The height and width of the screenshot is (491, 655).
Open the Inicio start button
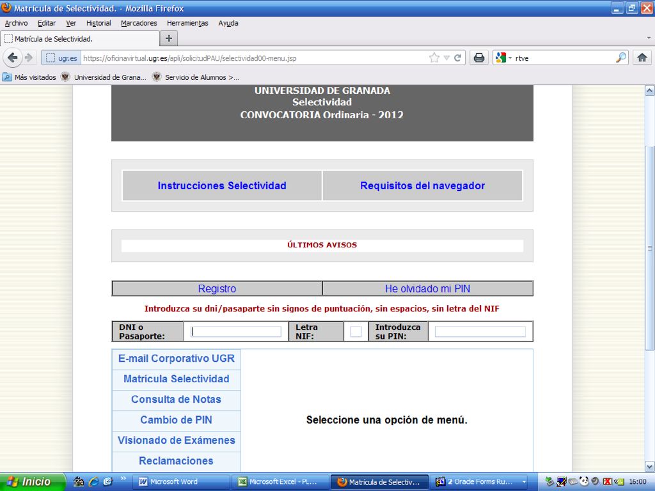(33, 481)
